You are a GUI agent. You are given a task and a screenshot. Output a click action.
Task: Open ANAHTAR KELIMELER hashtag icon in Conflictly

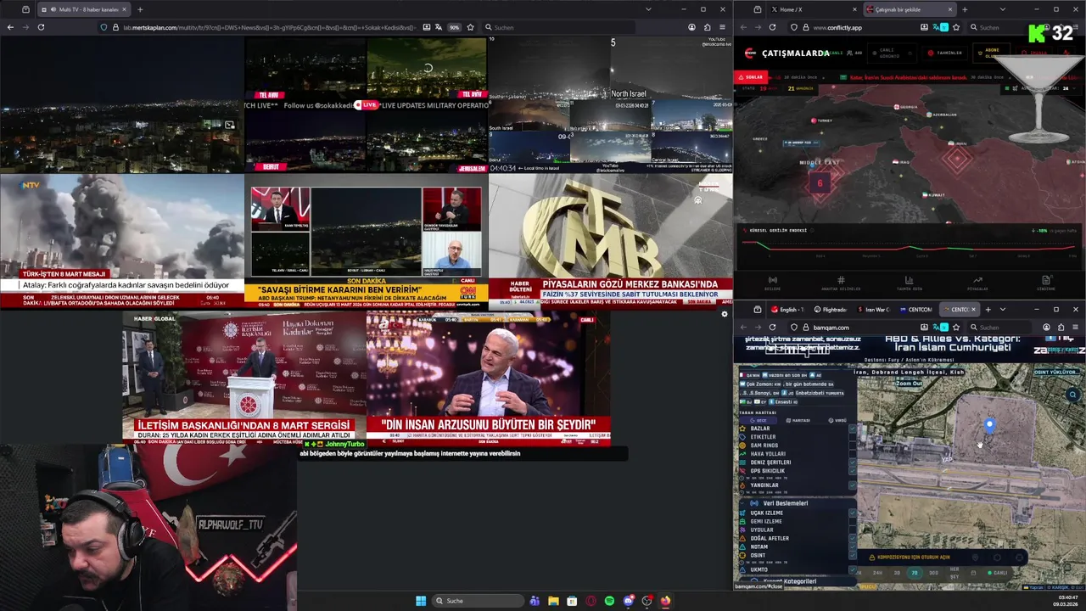coord(841,280)
